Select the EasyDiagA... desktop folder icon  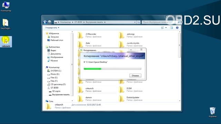[6, 24]
